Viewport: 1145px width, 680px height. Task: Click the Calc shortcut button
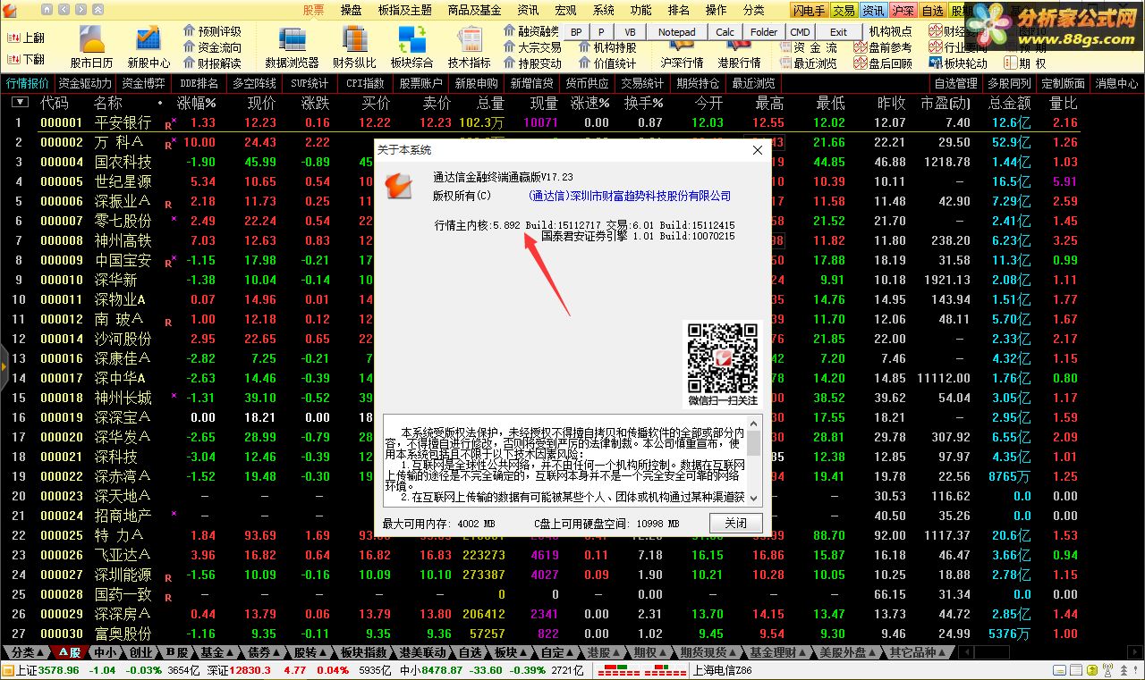click(725, 31)
